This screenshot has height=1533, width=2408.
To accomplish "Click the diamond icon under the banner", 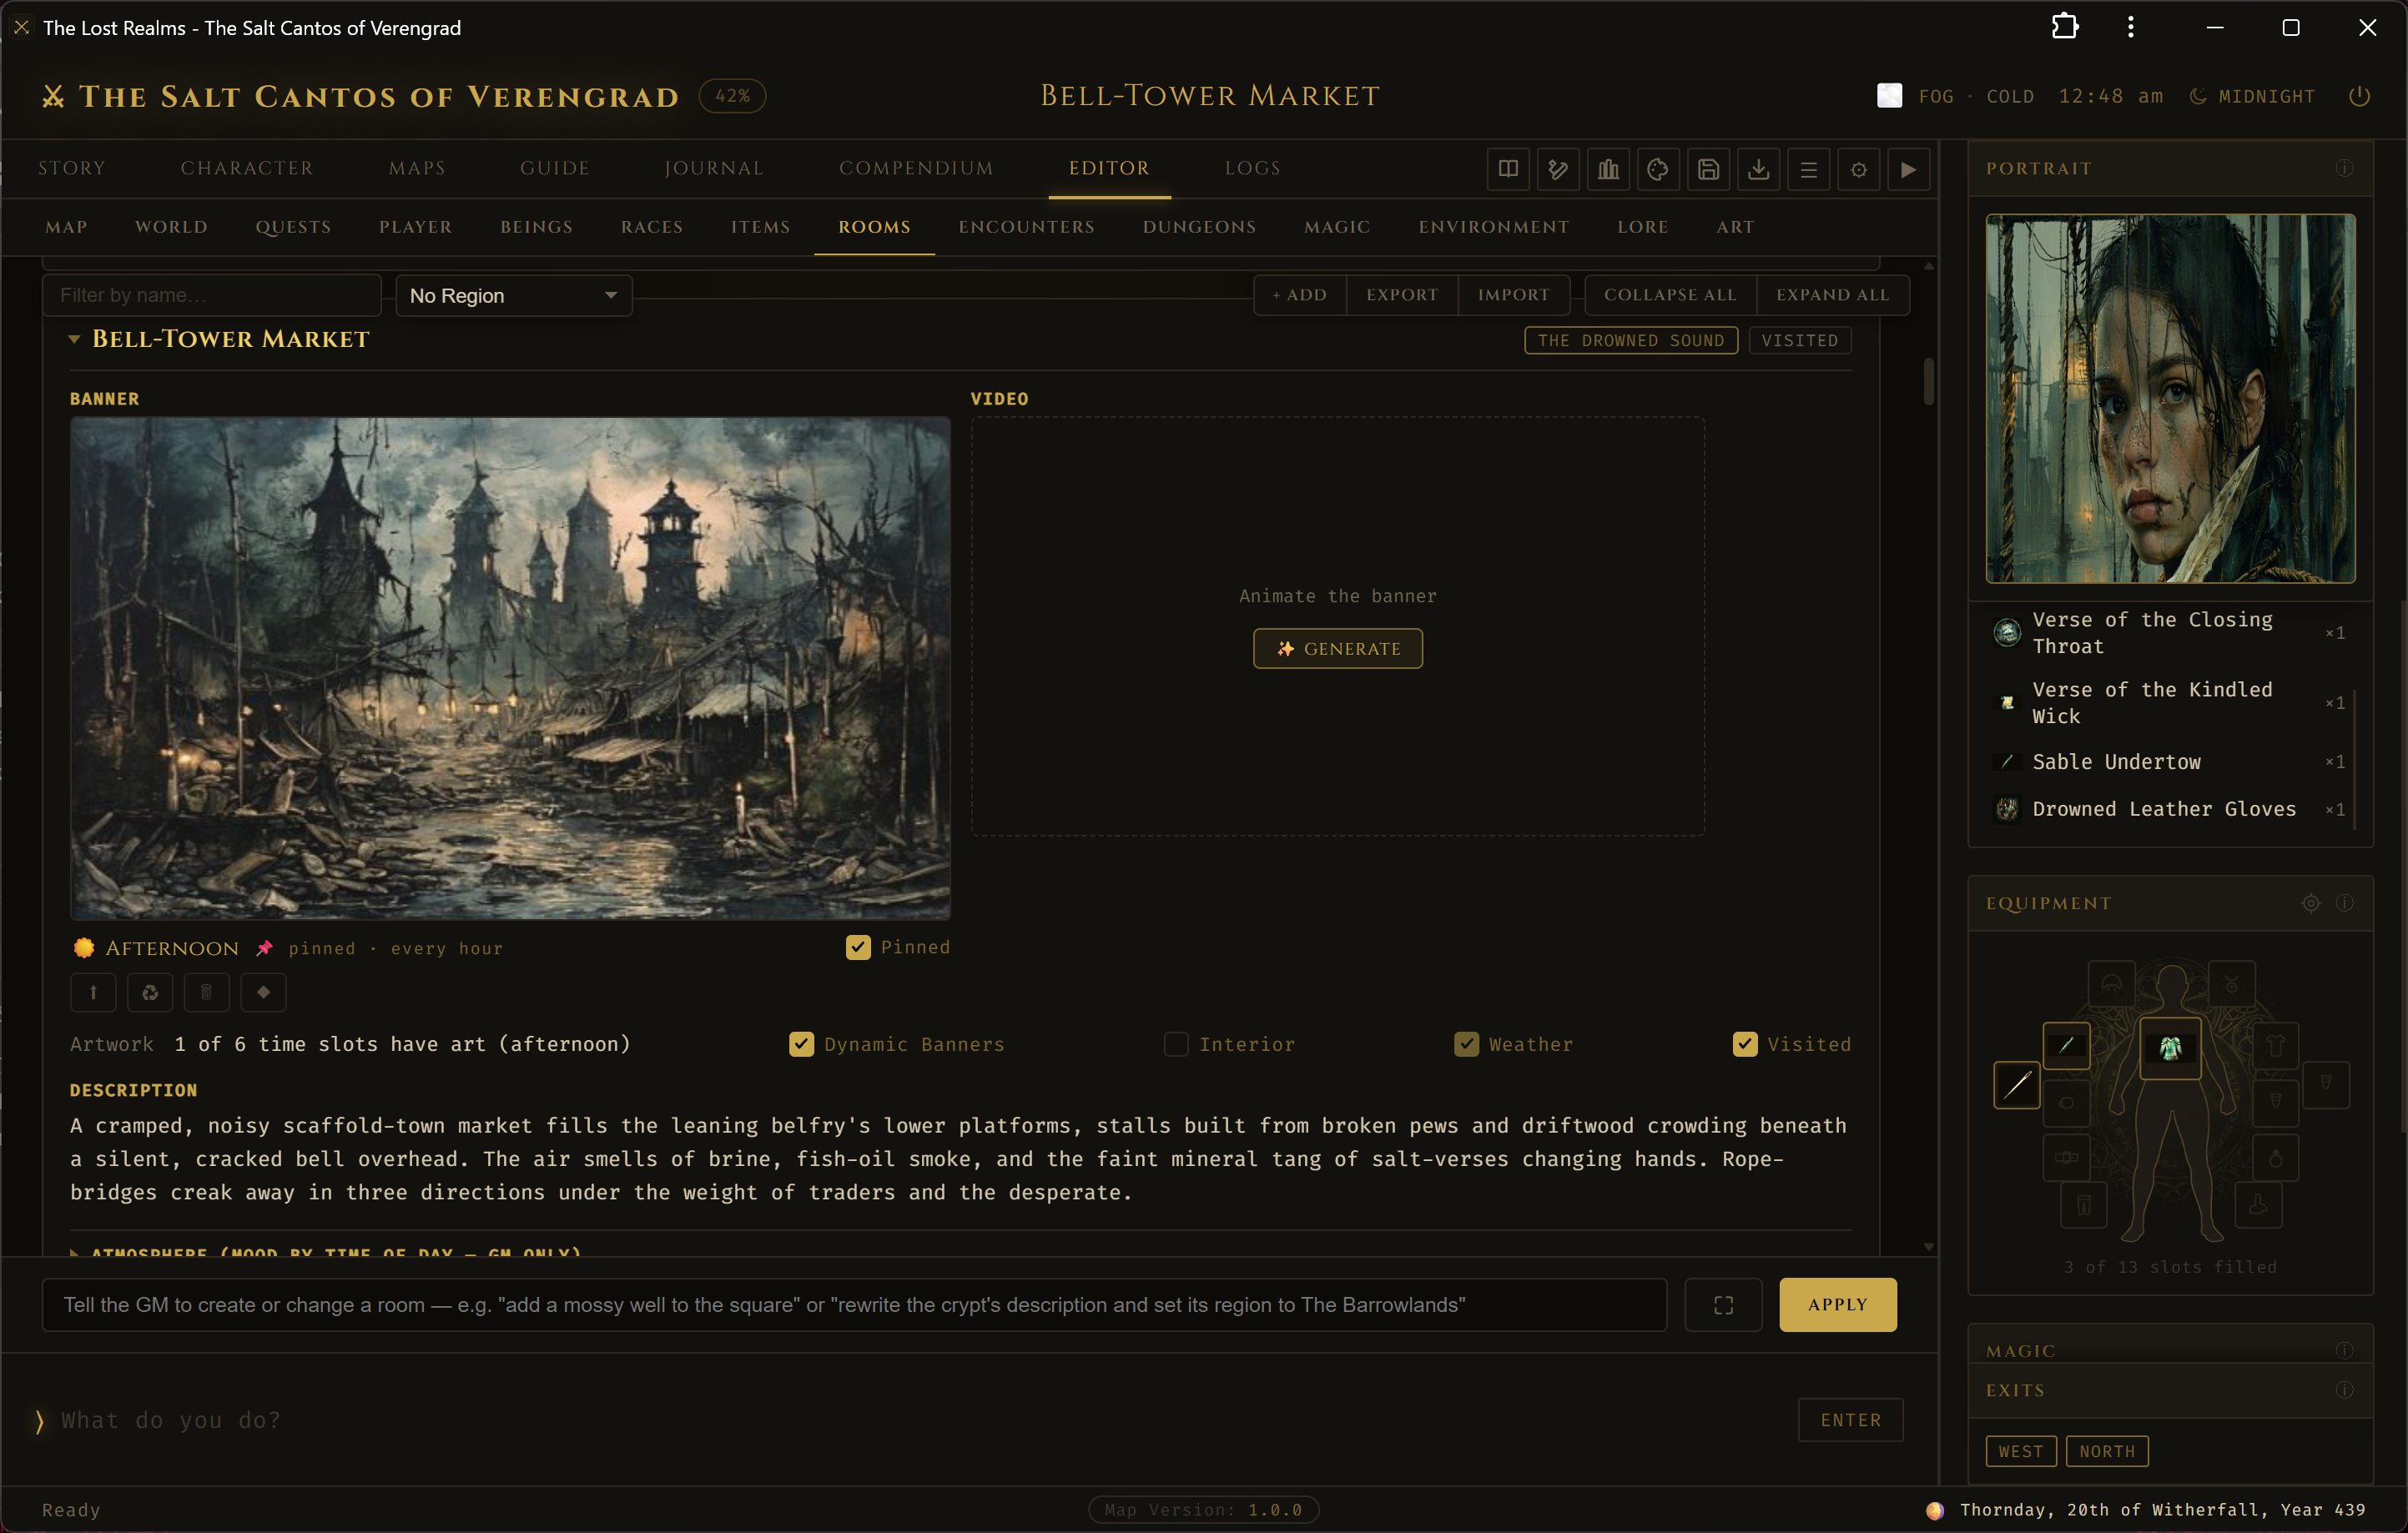I will tap(264, 993).
